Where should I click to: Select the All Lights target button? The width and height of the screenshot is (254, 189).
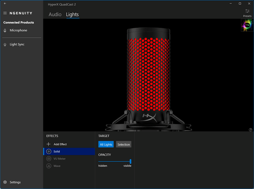(x=106, y=144)
